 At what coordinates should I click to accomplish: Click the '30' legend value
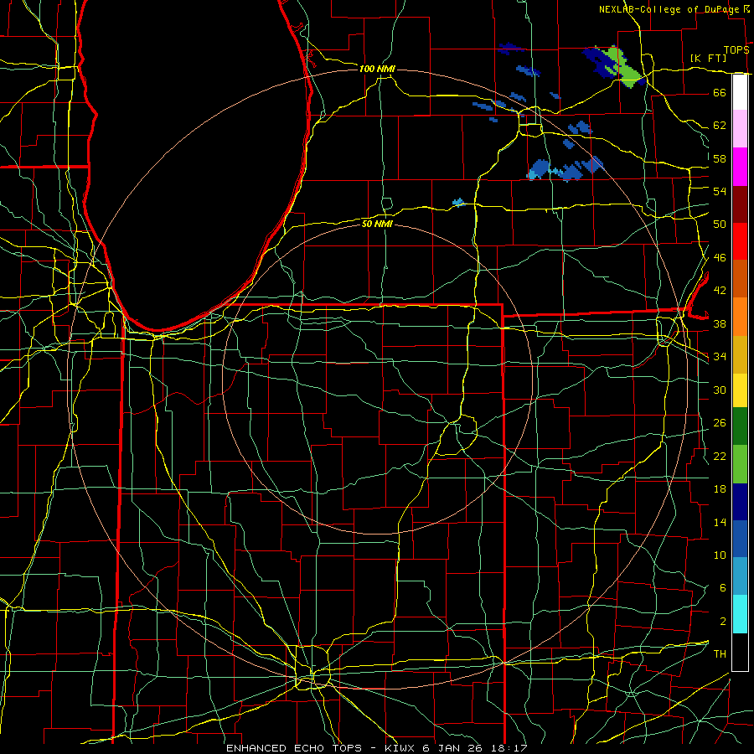coord(720,390)
